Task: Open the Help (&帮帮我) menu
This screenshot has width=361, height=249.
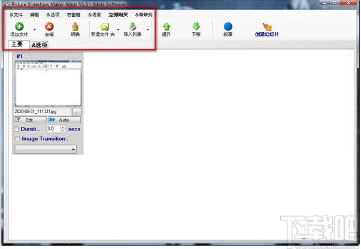Action: (x=144, y=15)
